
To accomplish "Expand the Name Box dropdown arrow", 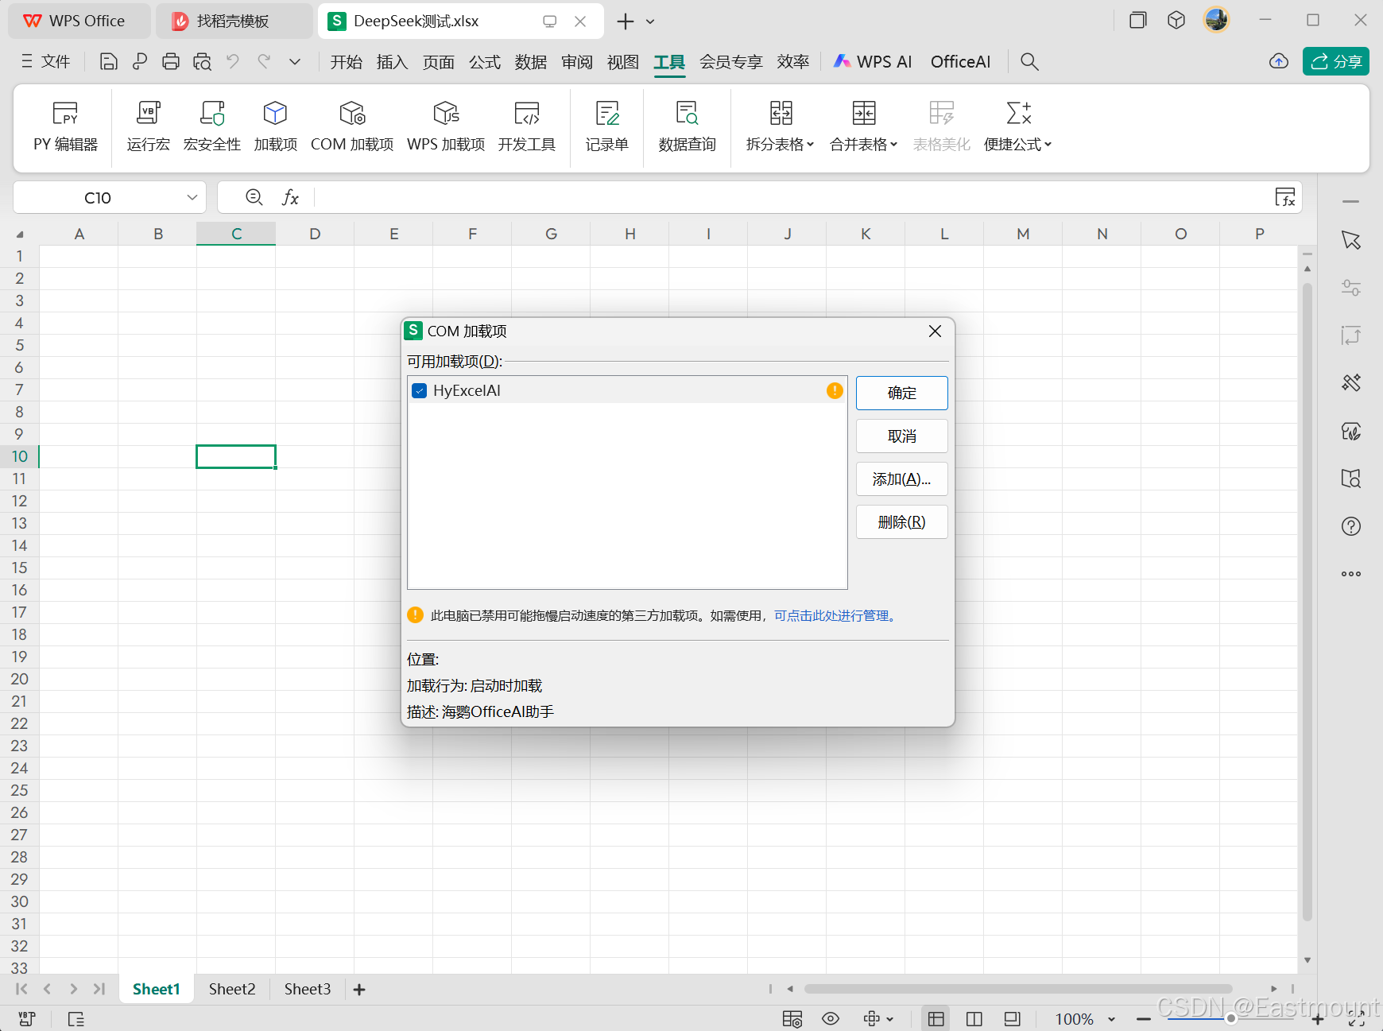I will (192, 197).
